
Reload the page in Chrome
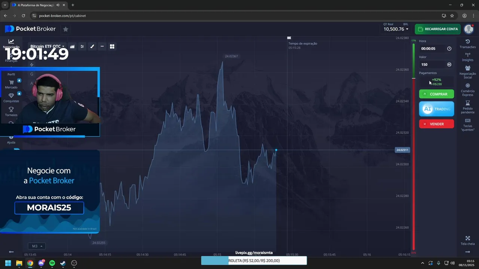coord(23,16)
